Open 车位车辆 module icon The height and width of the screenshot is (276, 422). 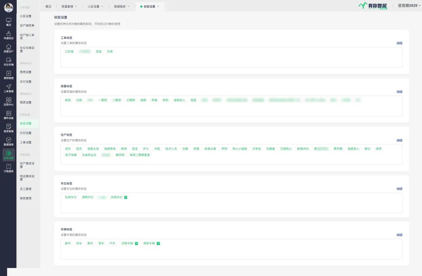(8, 61)
